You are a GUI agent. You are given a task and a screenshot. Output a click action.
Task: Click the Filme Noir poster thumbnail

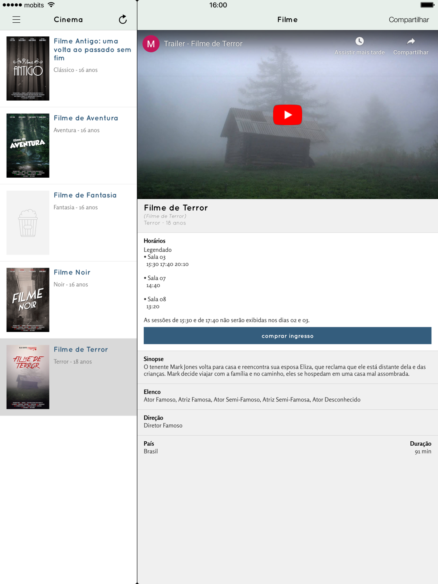point(28,300)
